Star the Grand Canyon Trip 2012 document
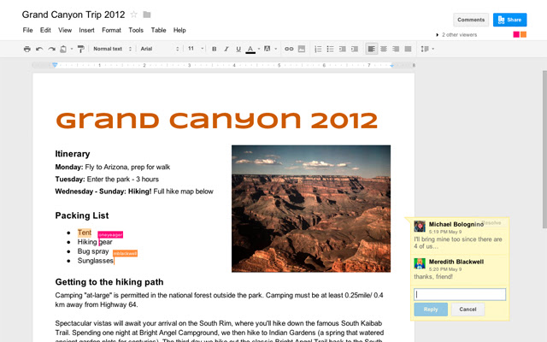 click(x=133, y=15)
